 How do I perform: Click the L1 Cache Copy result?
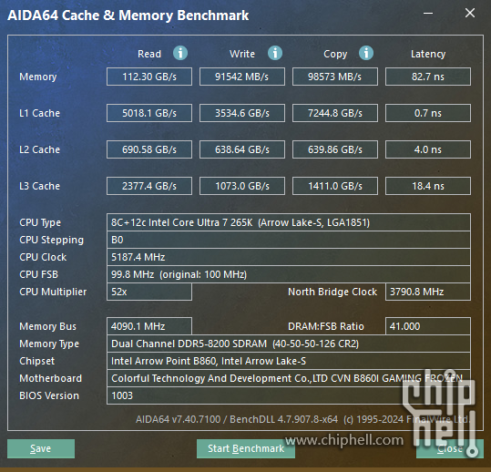pyautogui.click(x=335, y=113)
